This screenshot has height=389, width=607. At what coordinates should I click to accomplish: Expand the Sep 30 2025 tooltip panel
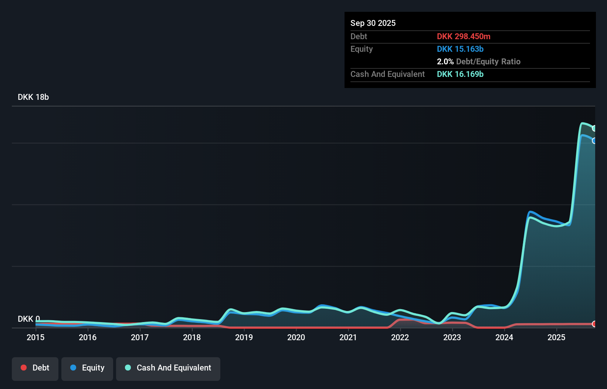coord(373,23)
